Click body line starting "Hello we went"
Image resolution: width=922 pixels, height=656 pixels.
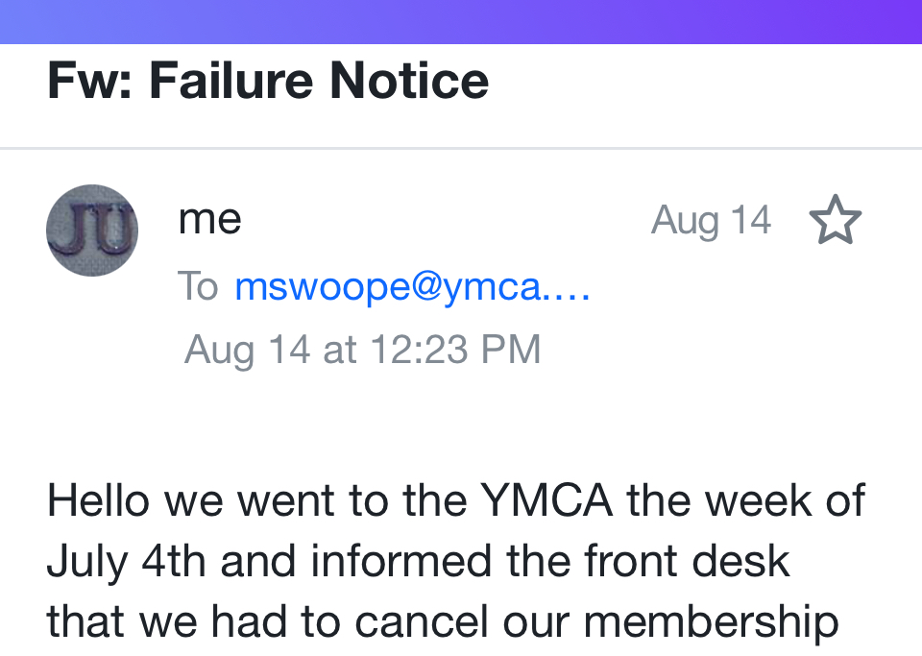click(455, 501)
